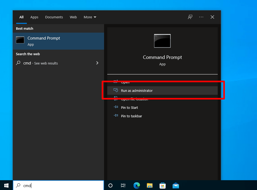Open Microsoft Store from the taskbar
Screen dimensions: 257x190
(x=162, y=185)
